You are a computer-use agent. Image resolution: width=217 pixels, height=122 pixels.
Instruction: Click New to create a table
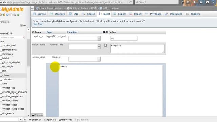click(x=2, y=41)
